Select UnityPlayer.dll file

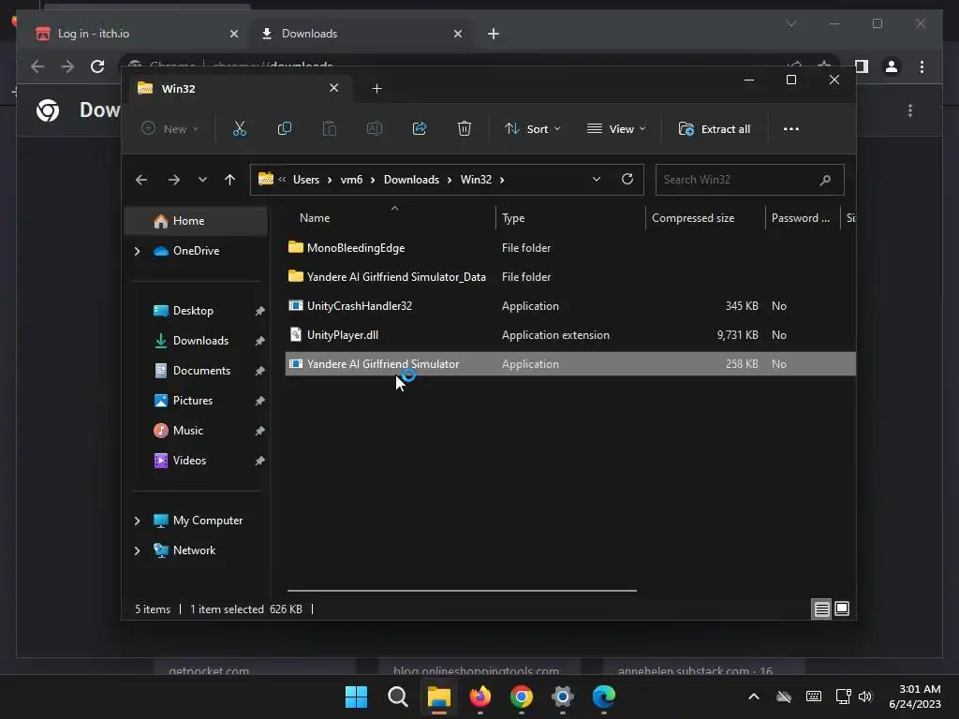(x=570, y=335)
